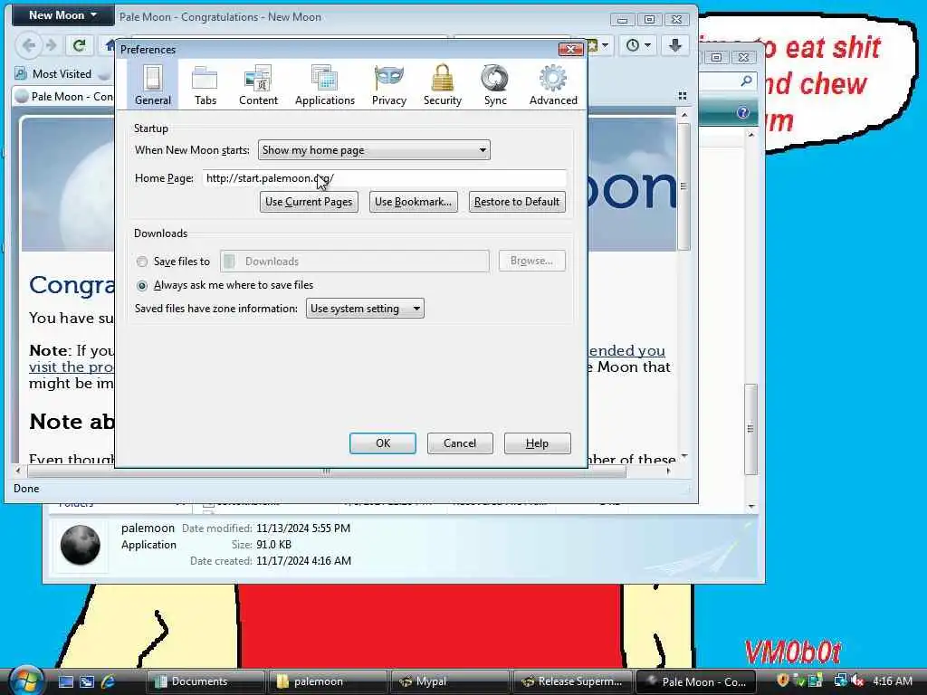The image size is (927, 695).
Task: Open the Most Visited bookmarks folder
Action: [x=53, y=74]
